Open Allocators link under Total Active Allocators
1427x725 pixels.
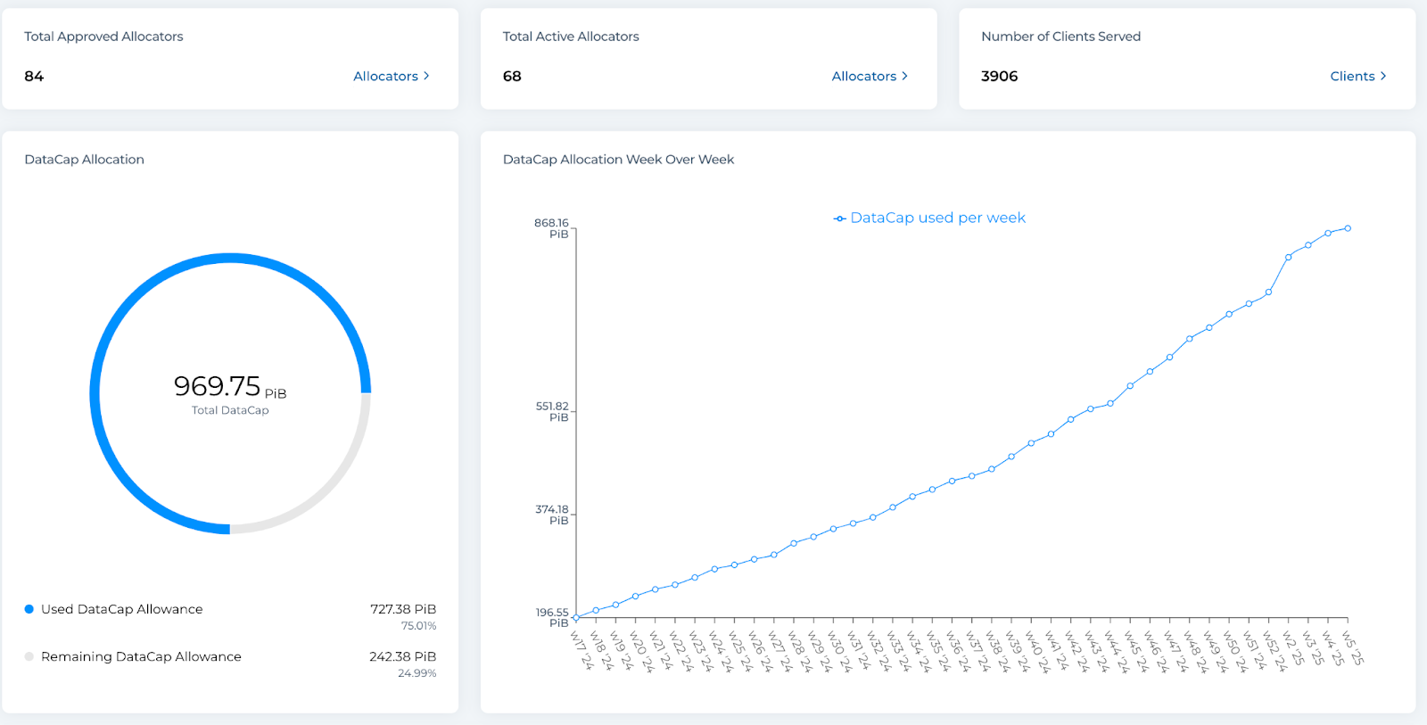[863, 77]
